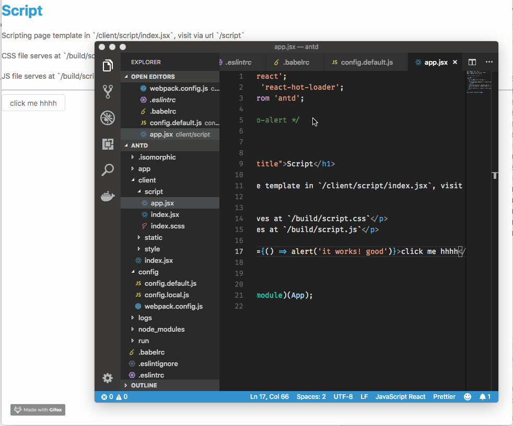Open the Manage gear icon
This screenshot has height=426, width=513.
(108, 378)
